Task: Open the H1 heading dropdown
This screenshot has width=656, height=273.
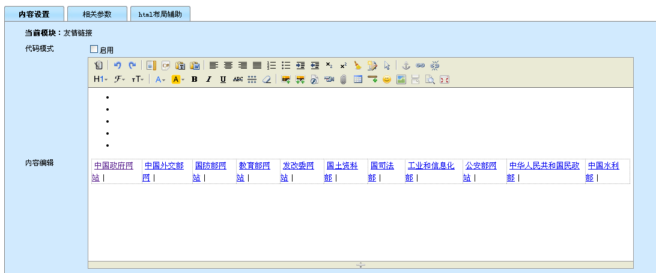Action: click(x=100, y=79)
